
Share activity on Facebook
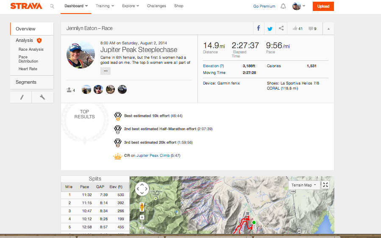point(259,28)
